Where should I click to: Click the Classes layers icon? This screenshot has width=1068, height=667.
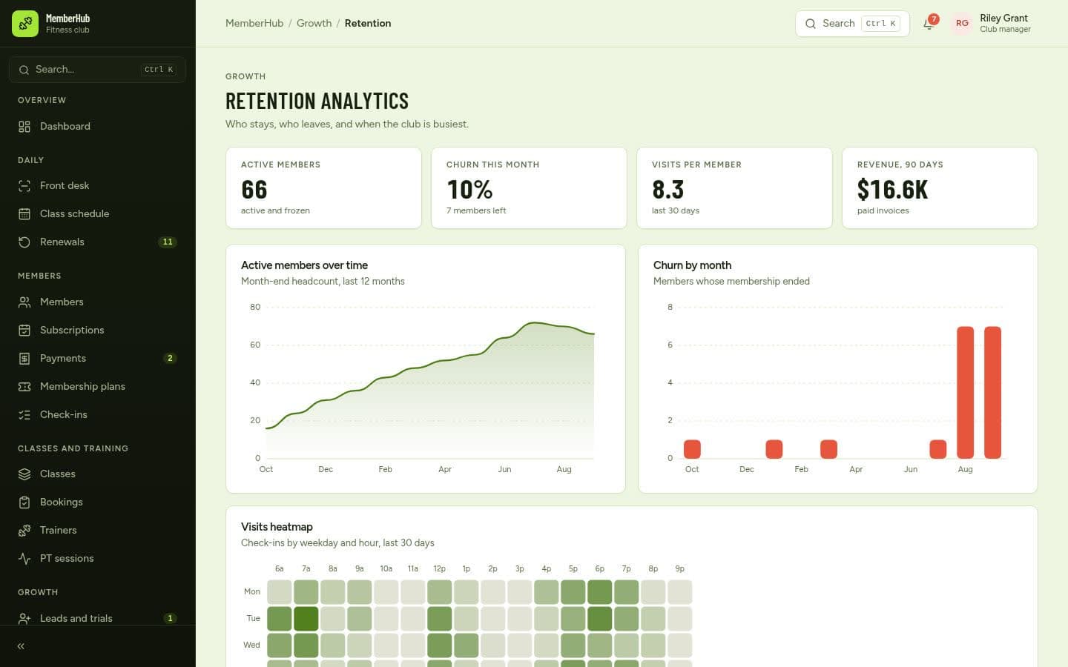click(24, 474)
